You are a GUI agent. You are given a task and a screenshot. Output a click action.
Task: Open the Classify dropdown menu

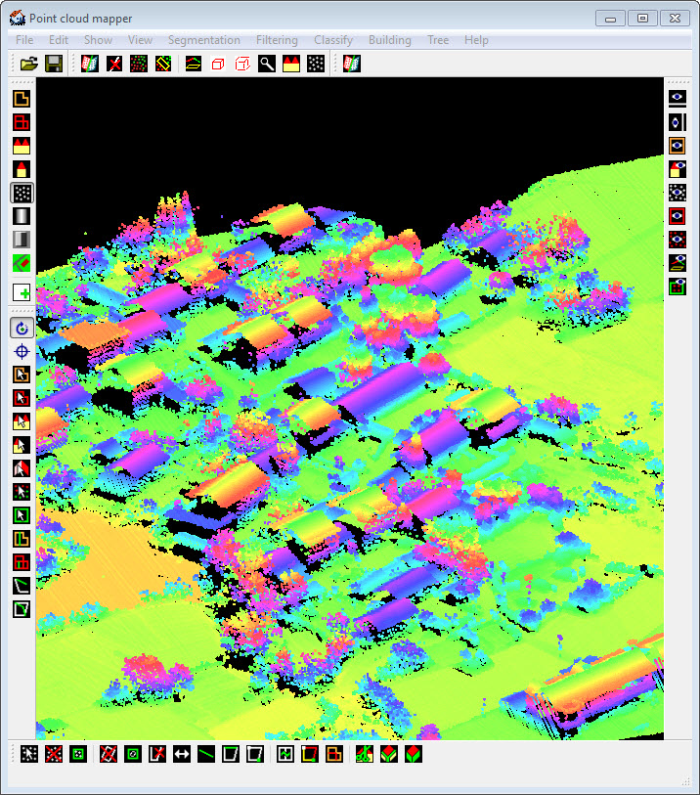coord(332,40)
